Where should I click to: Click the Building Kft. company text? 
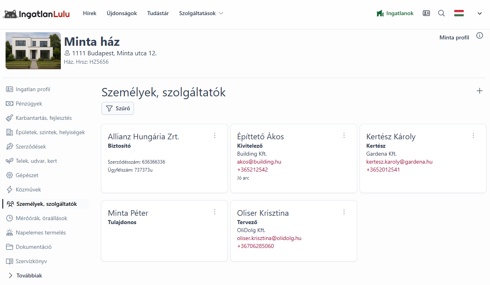click(252, 154)
